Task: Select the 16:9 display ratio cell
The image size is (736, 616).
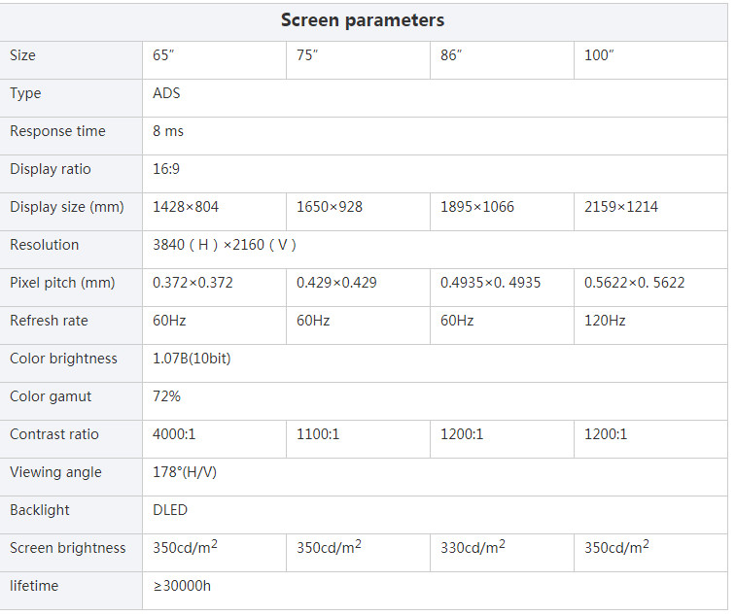Action: (x=166, y=169)
